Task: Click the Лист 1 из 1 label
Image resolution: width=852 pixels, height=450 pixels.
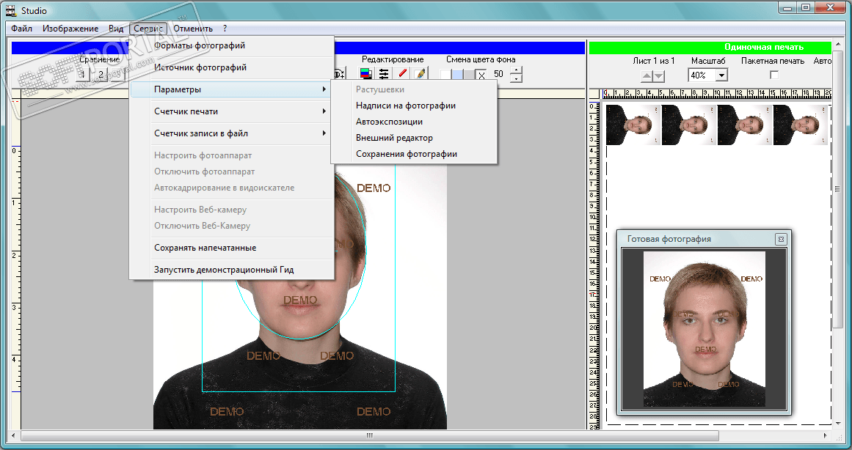Action: click(x=654, y=61)
